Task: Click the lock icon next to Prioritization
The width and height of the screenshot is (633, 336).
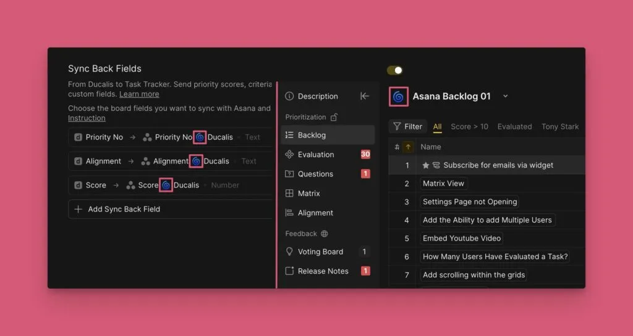Action: click(334, 117)
